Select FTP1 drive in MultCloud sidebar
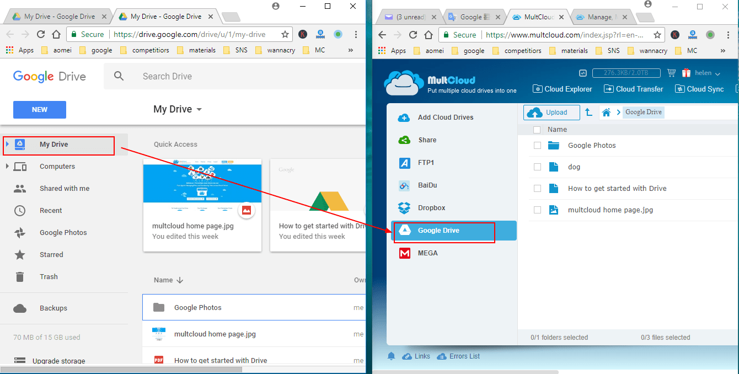This screenshot has height=374, width=739. pyautogui.click(x=426, y=163)
